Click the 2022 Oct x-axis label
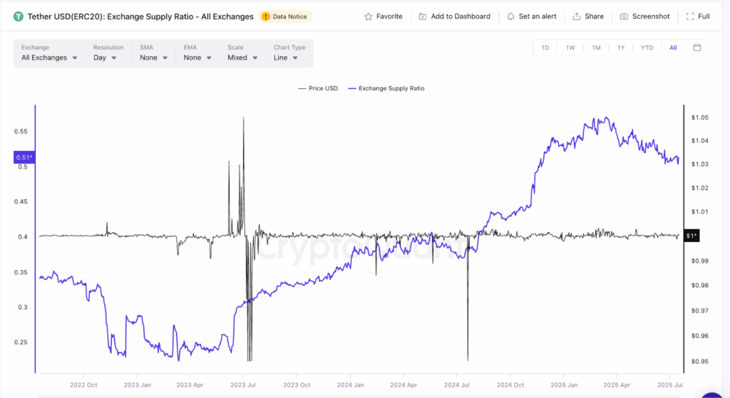This screenshot has height=398, width=730. 83,385
